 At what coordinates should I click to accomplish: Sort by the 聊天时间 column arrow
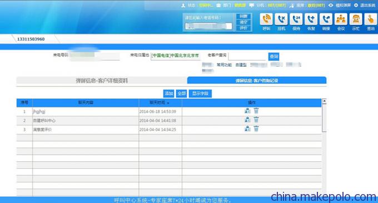pos(168,103)
